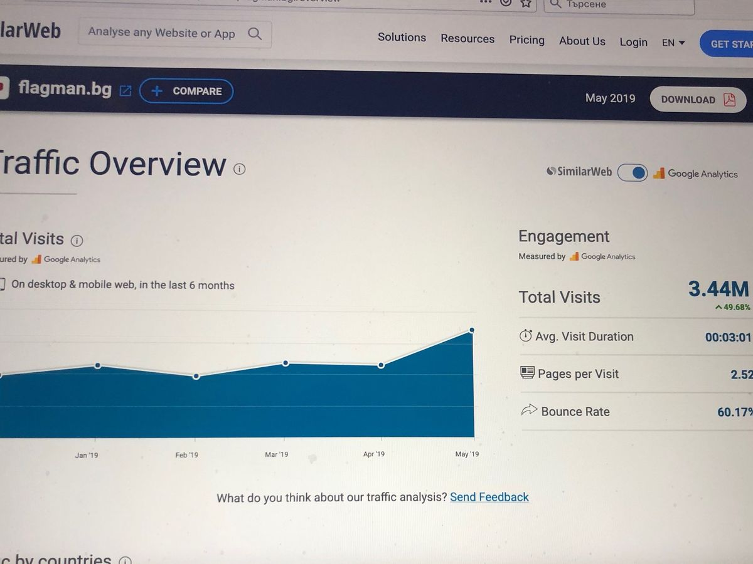Viewport: 753px width, 564px height.
Task: Click the SimilarWeb logo in header
Action: tap(30, 29)
